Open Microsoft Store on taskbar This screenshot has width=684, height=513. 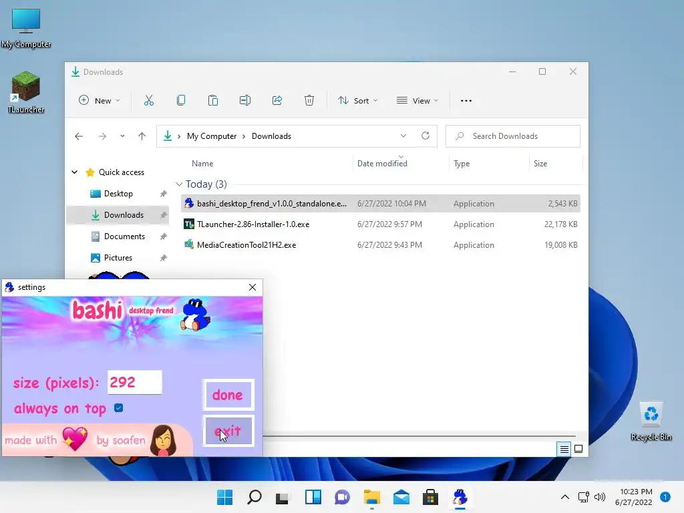pyautogui.click(x=431, y=497)
